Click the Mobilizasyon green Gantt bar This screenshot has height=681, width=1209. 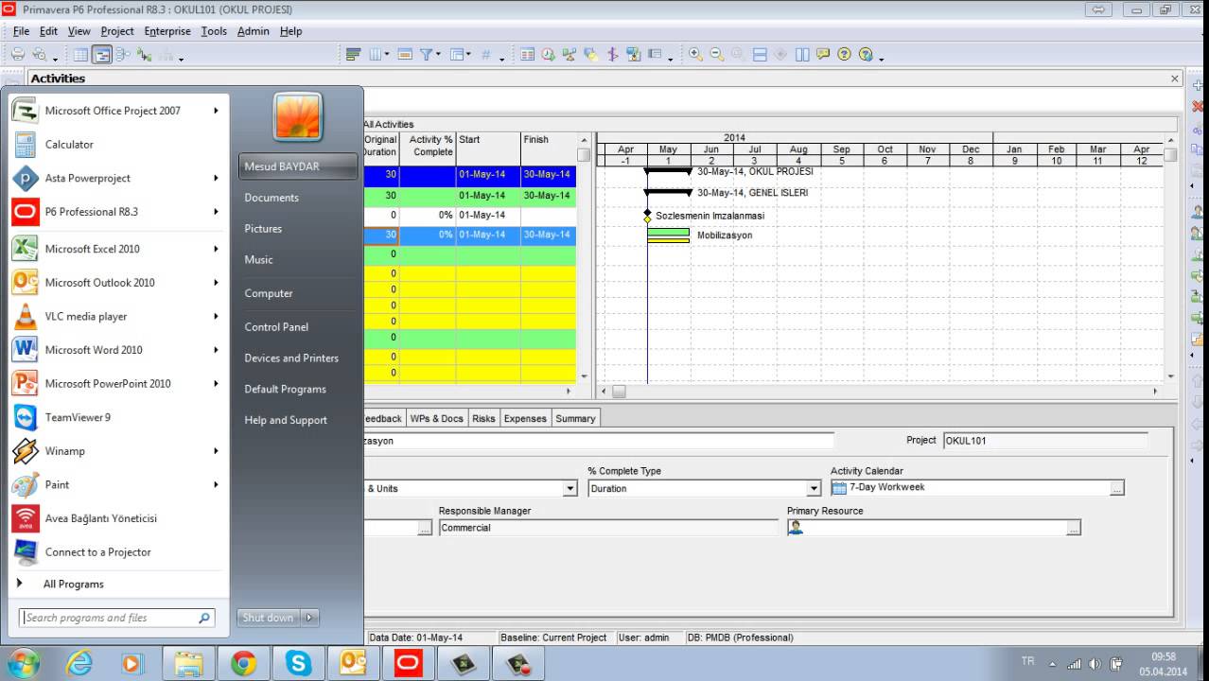point(668,233)
